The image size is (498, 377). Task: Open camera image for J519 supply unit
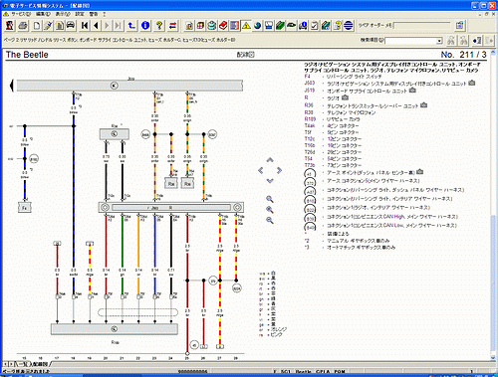412,91
